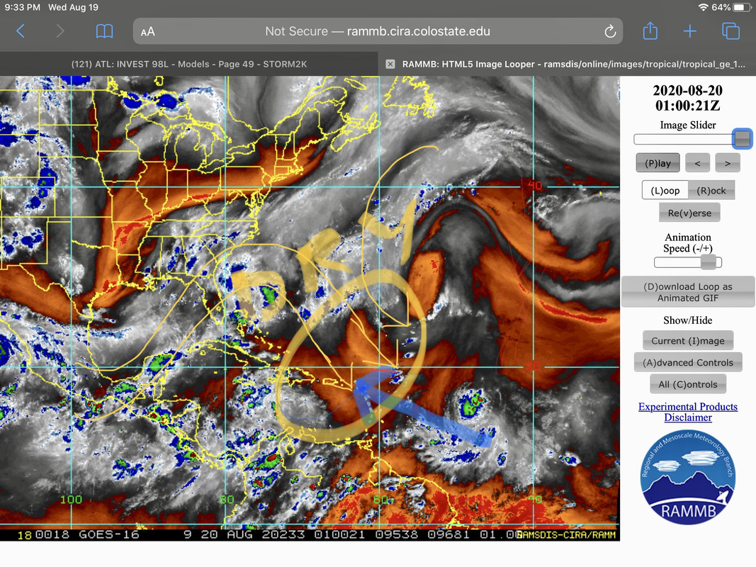Step back one frame with < button
The width and height of the screenshot is (756, 567).
click(697, 163)
